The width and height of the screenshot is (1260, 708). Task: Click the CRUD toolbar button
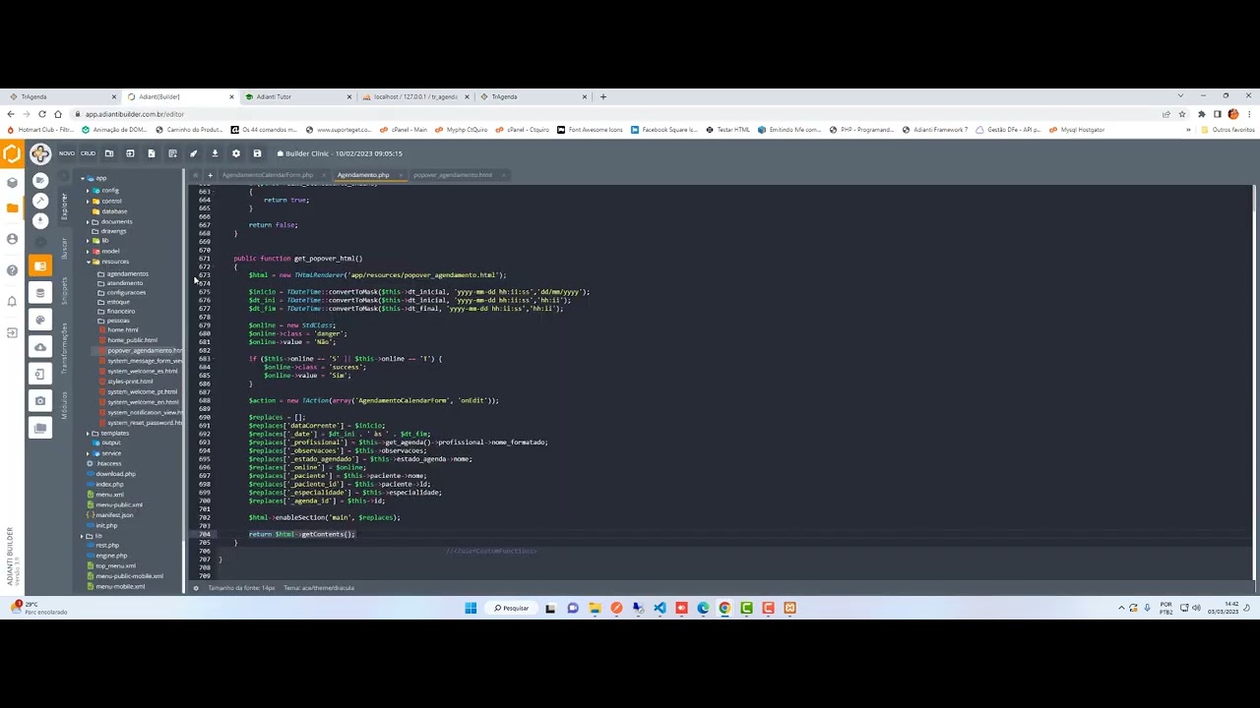88,153
